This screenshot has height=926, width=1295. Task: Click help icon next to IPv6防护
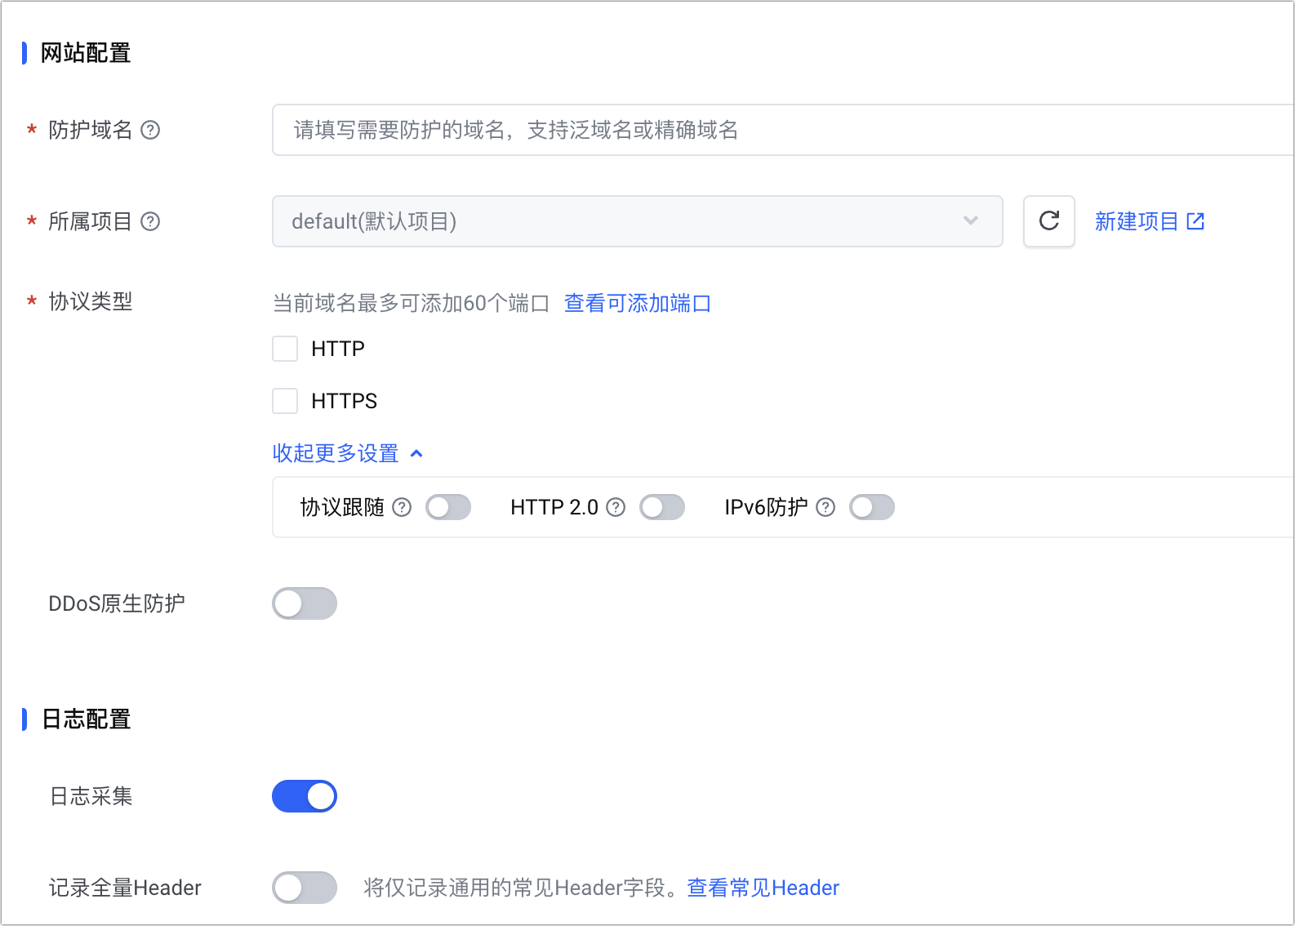pyautogui.click(x=826, y=507)
